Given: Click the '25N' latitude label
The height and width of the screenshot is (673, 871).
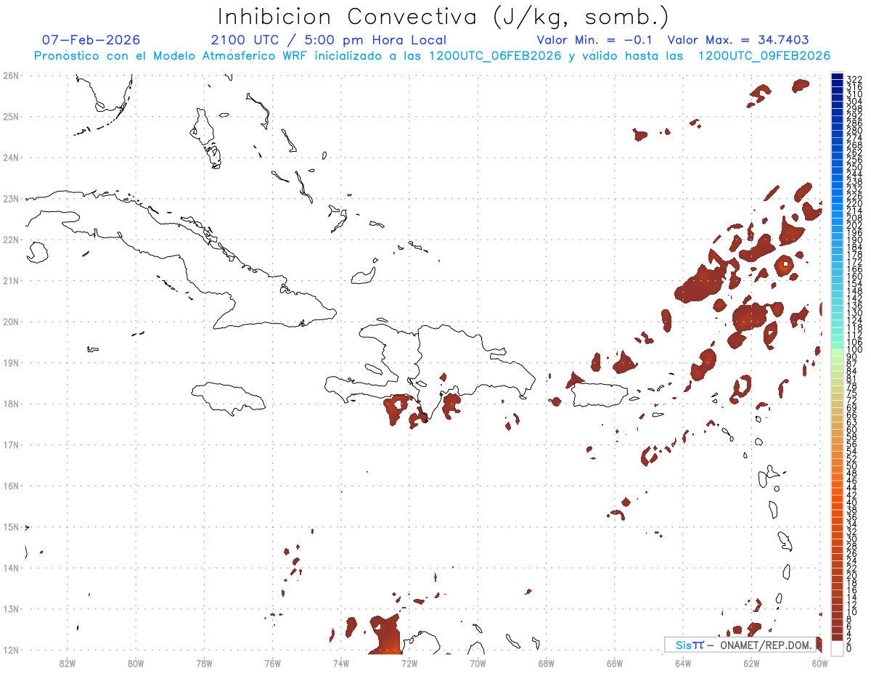Looking at the screenshot, I should 10,116.
